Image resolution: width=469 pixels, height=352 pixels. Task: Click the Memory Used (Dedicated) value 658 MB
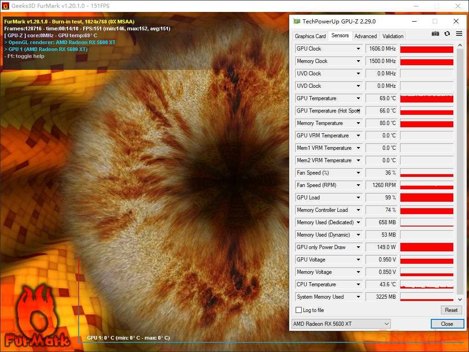pos(382,222)
